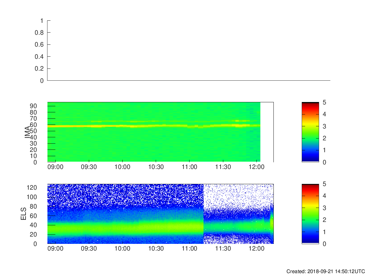Select the IMA y-axis label
Screen dimensions: 365x274
28,132
